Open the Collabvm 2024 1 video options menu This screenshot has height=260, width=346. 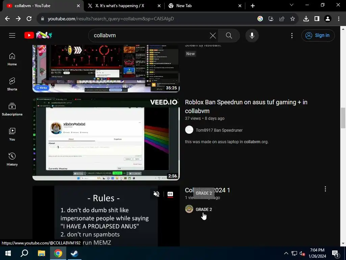325,189
